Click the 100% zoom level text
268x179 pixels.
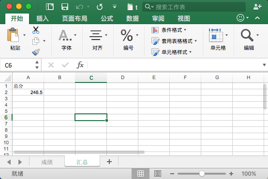(x=249, y=174)
